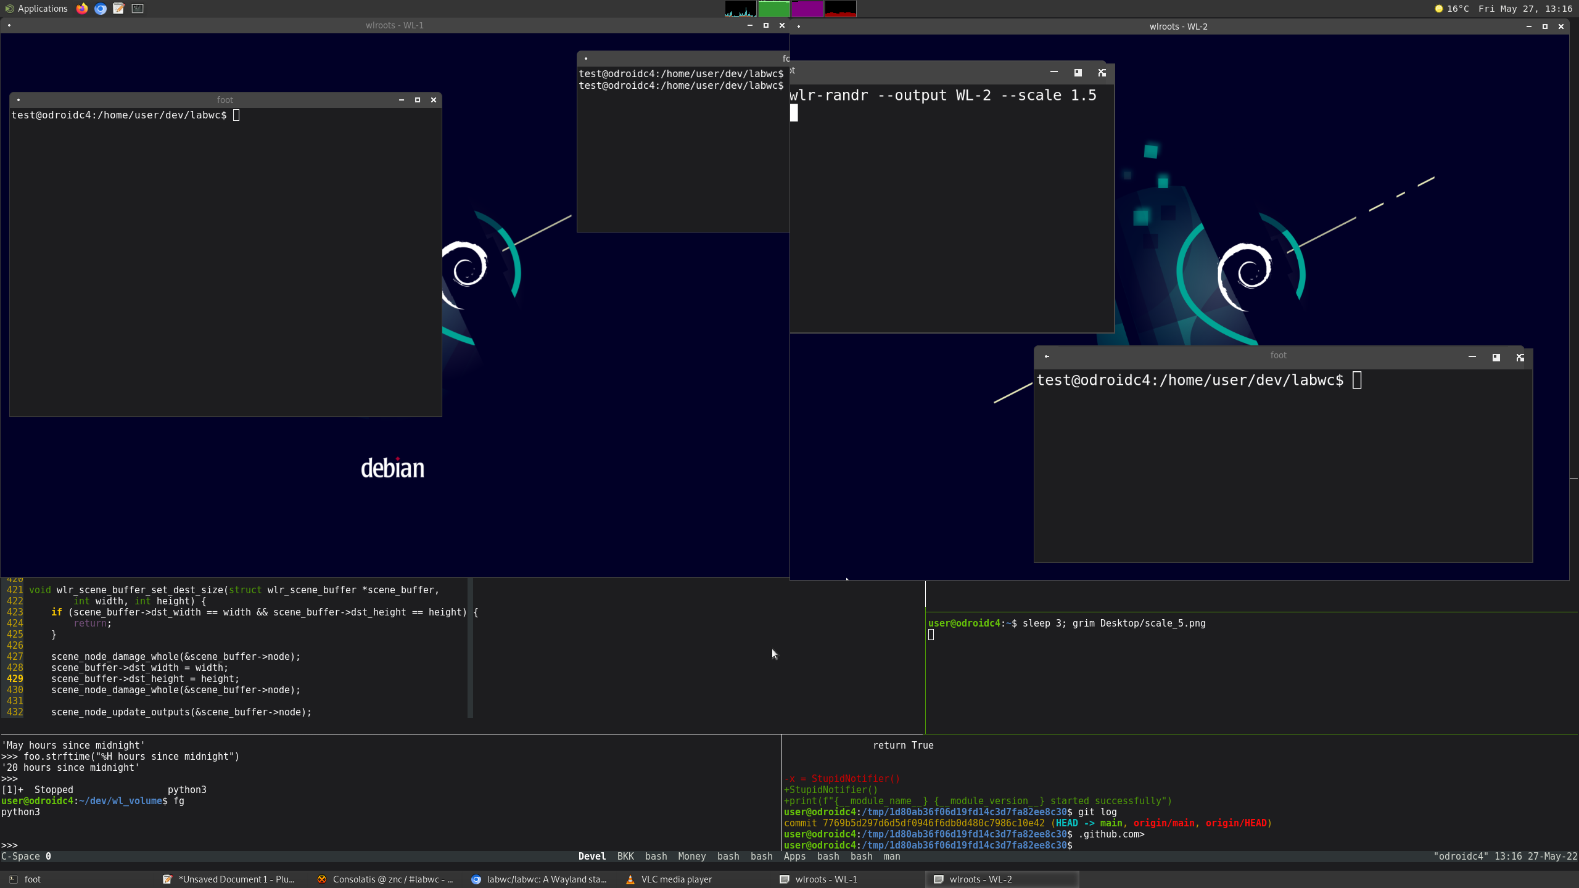Launch Firefox from the top panel

tap(82, 8)
